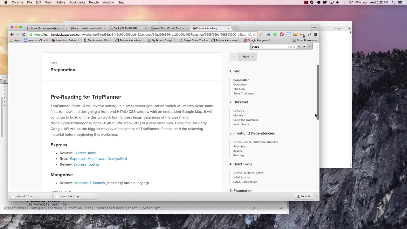The height and width of the screenshot is (229, 407).
Task: Open the Wi-Fi status menu
Action: pyautogui.click(x=350, y=2)
